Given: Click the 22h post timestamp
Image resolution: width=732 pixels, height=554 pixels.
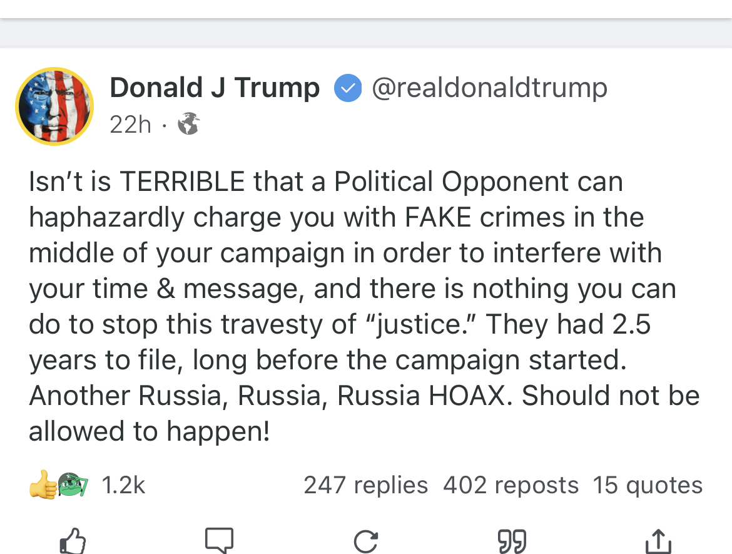Looking at the screenshot, I should point(130,125).
